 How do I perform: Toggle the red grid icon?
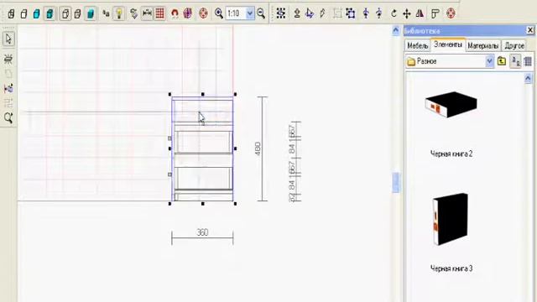point(160,13)
